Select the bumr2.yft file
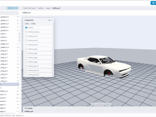 pos(9,98)
